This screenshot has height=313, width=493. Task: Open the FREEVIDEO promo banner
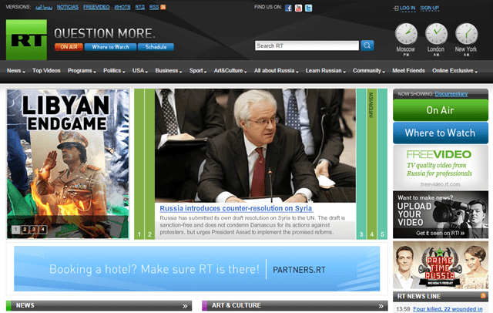coord(441,167)
